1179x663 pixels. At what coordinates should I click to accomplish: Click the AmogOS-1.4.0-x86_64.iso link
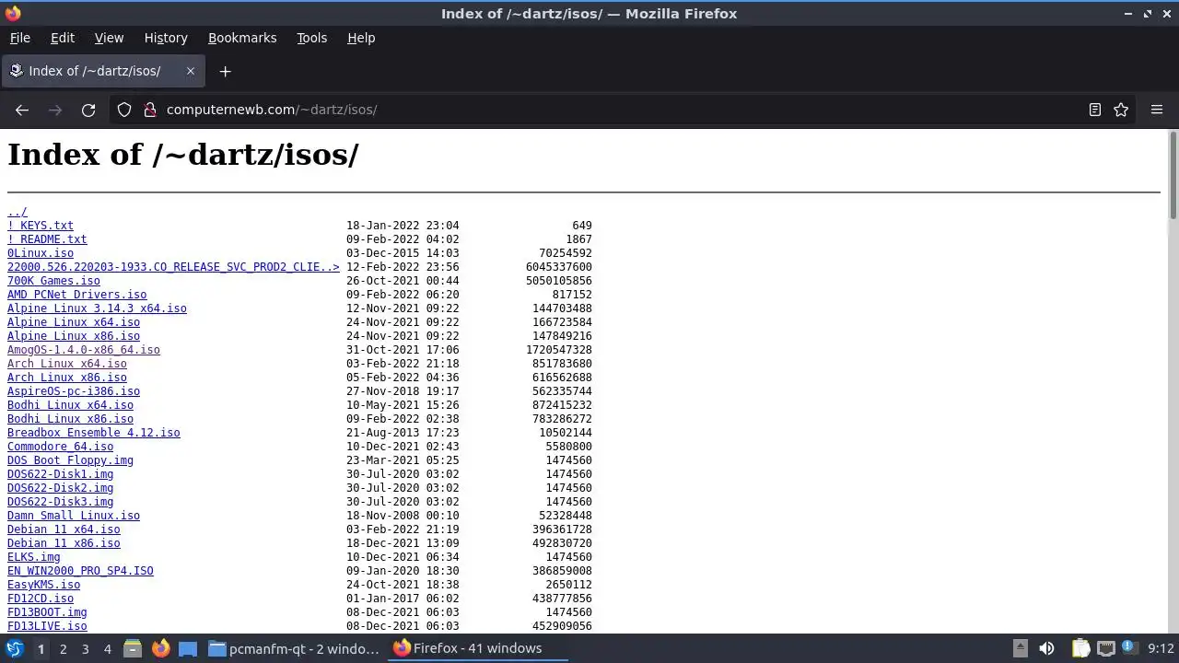coord(84,350)
